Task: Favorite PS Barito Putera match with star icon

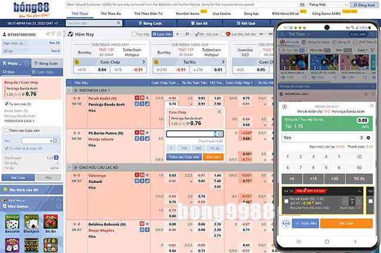Action: pyautogui.click(x=147, y=132)
